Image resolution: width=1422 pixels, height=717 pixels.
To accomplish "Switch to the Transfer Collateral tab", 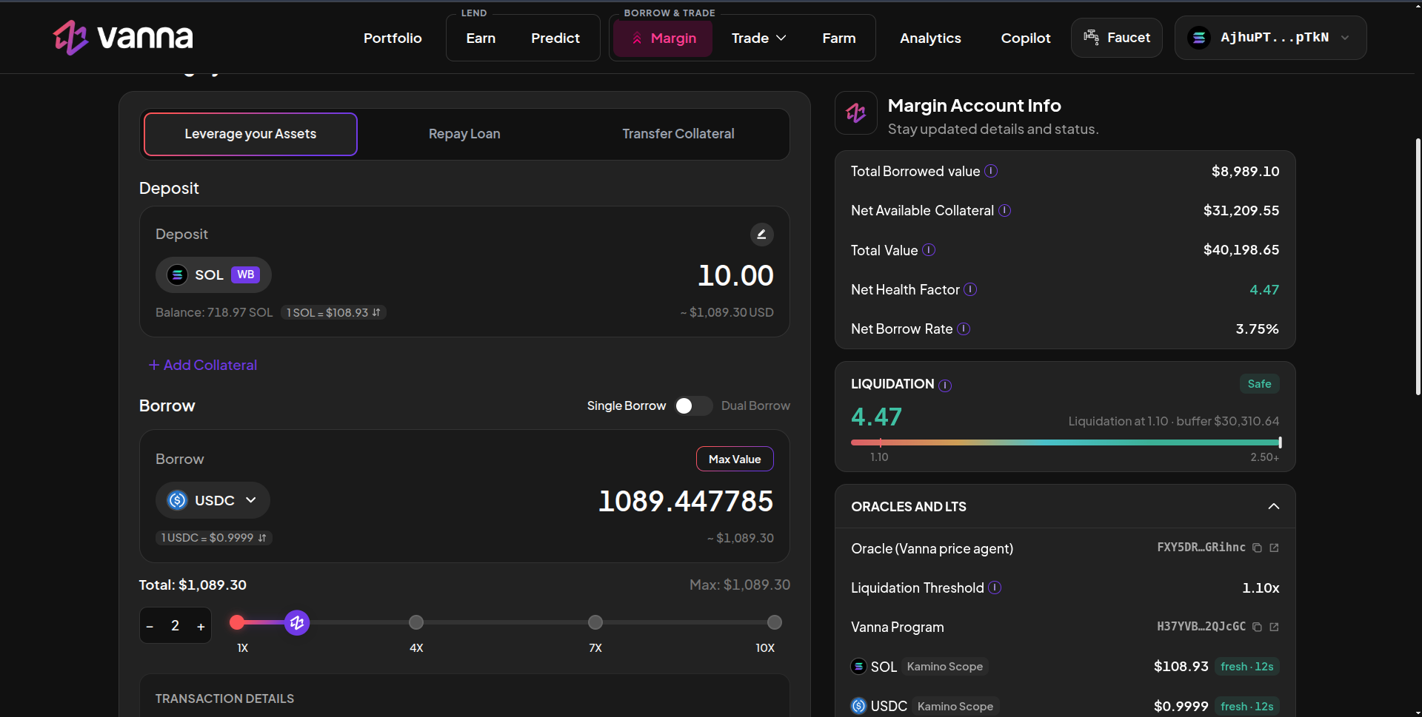I will click(x=678, y=134).
